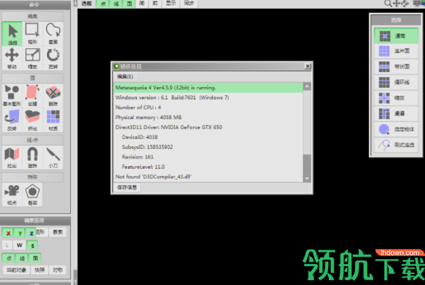Close the debug information dialog
425x285 pixels.
[308, 66]
